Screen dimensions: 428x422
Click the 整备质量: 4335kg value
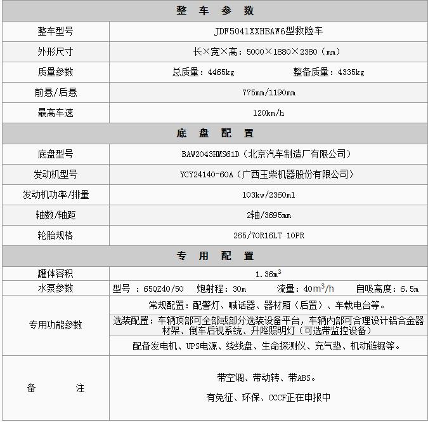328,72
